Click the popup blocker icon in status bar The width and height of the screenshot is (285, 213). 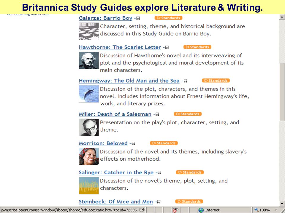(175, 210)
